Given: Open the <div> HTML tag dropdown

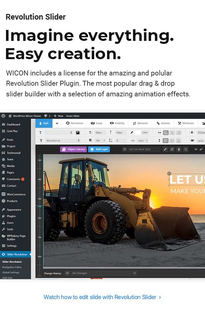Looking at the screenshot, I should point(143,141).
